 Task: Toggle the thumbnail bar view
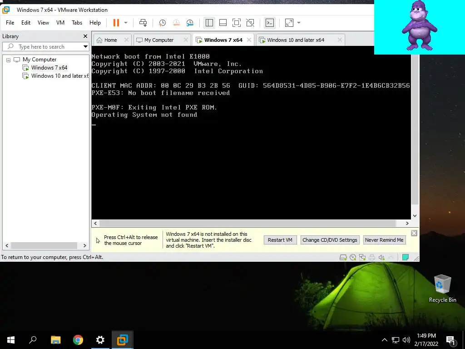[223, 23]
